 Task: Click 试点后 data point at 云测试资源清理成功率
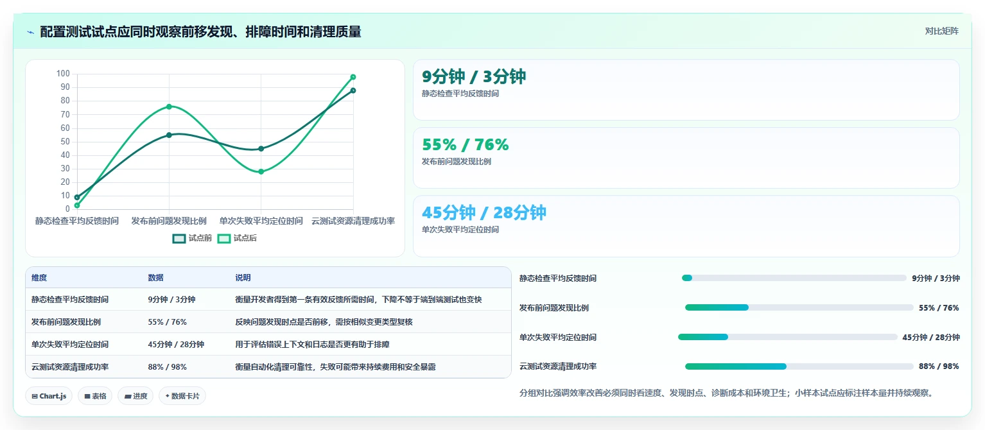click(x=353, y=77)
